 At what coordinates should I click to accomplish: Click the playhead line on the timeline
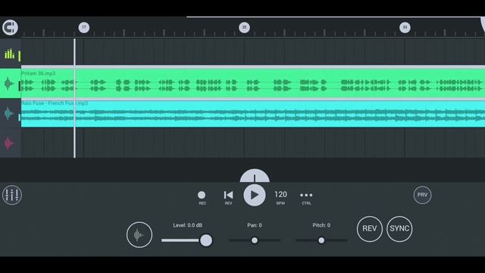point(74,98)
